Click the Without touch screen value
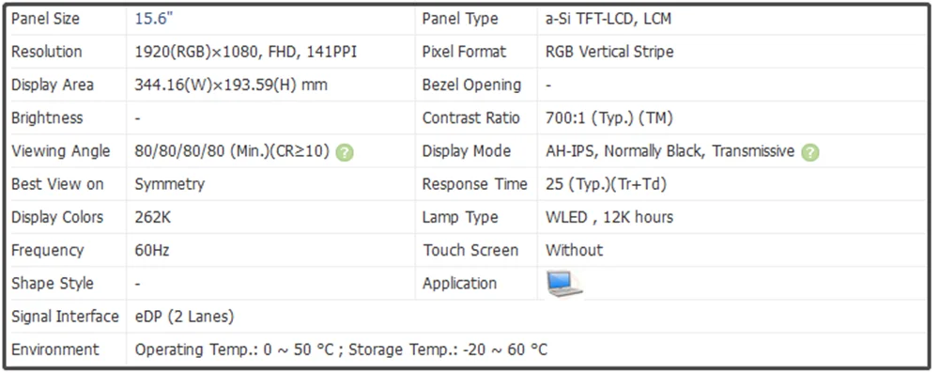The width and height of the screenshot is (939, 373). pos(574,250)
